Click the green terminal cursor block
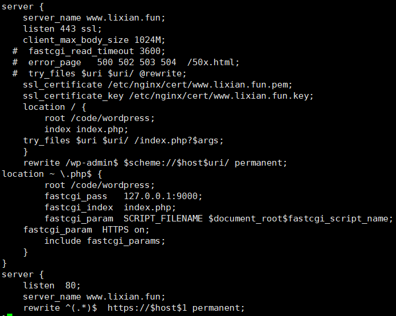 [9, 315]
